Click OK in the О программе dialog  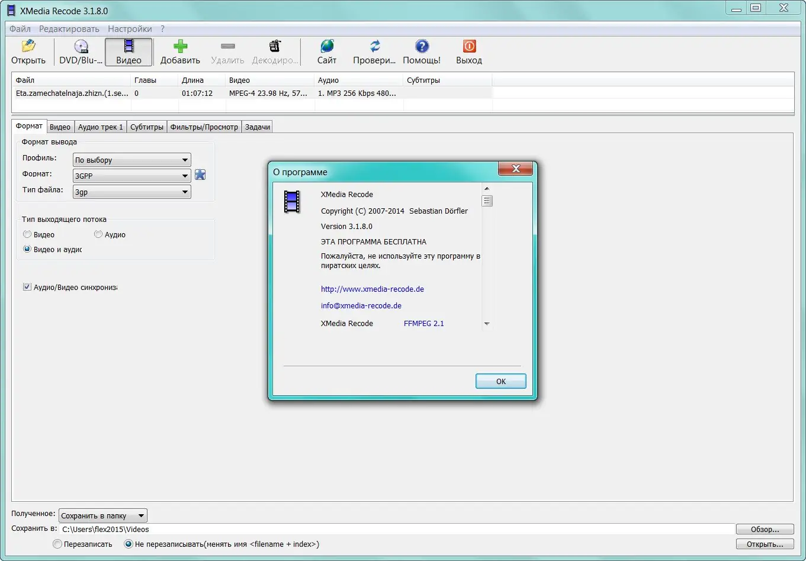[501, 381]
